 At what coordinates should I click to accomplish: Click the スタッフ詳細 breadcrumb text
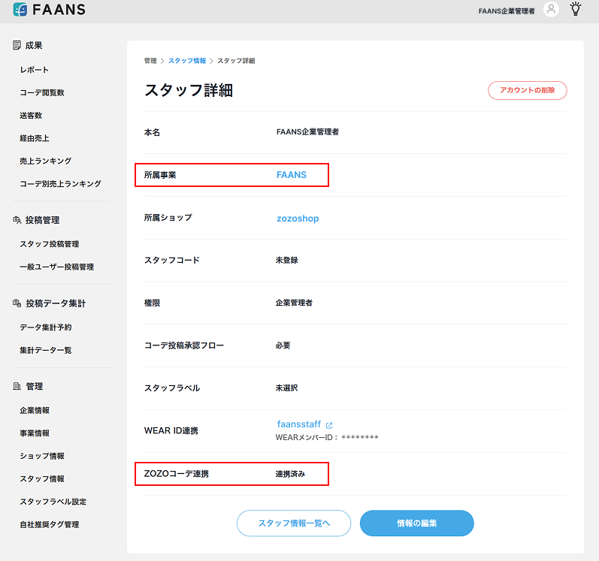tap(236, 61)
